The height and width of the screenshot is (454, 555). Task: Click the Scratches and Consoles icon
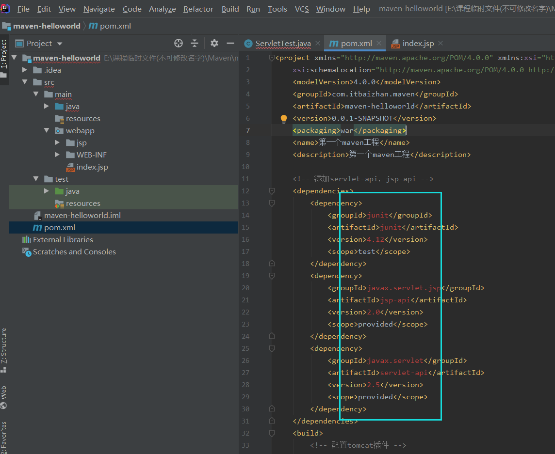point(27,252)
